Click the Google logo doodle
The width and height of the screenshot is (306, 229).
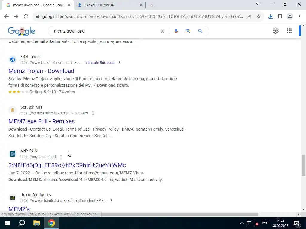[22, 31]
